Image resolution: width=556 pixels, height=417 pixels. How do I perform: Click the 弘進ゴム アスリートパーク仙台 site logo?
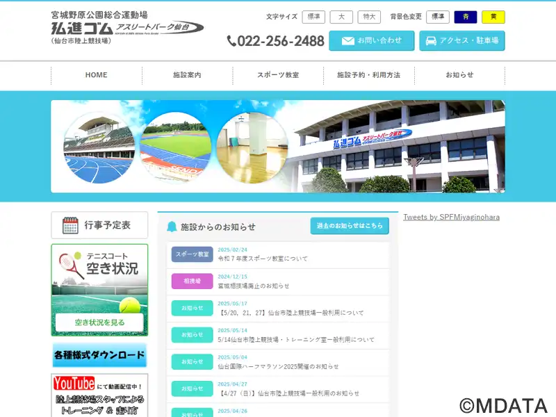point(128,28)
